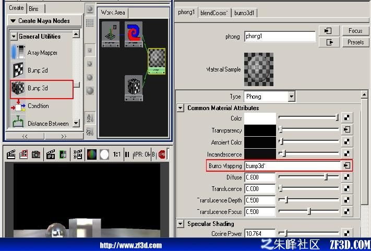
Task: Click the node list scroll down arrow
Action: point(76,123)
